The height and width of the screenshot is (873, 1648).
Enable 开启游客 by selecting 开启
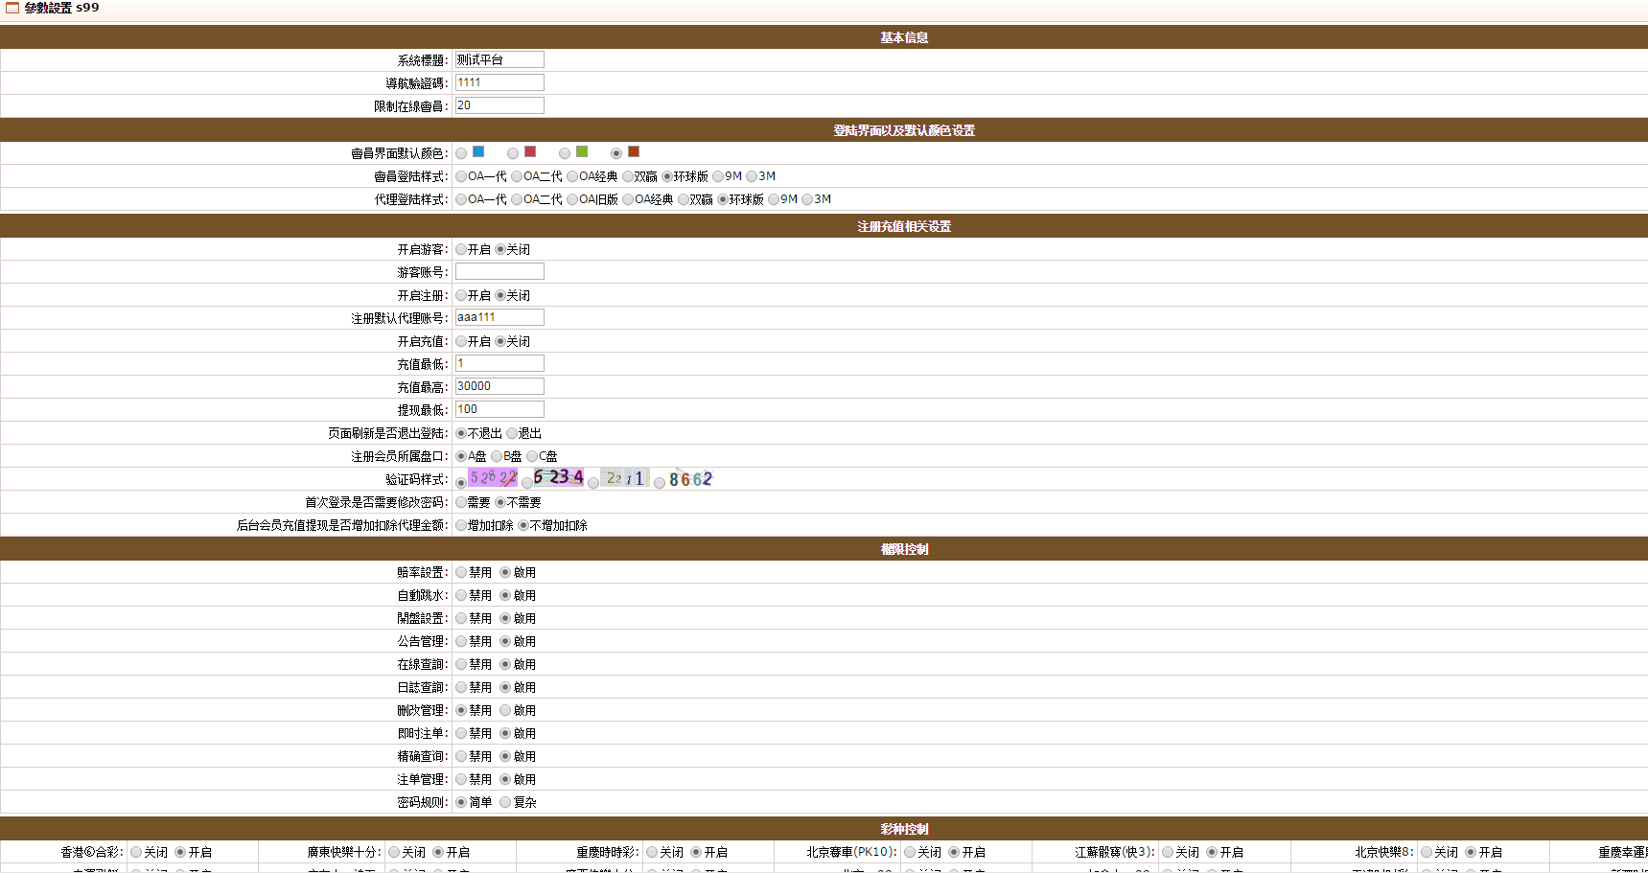pyautogui.click(x=461, y=249)
